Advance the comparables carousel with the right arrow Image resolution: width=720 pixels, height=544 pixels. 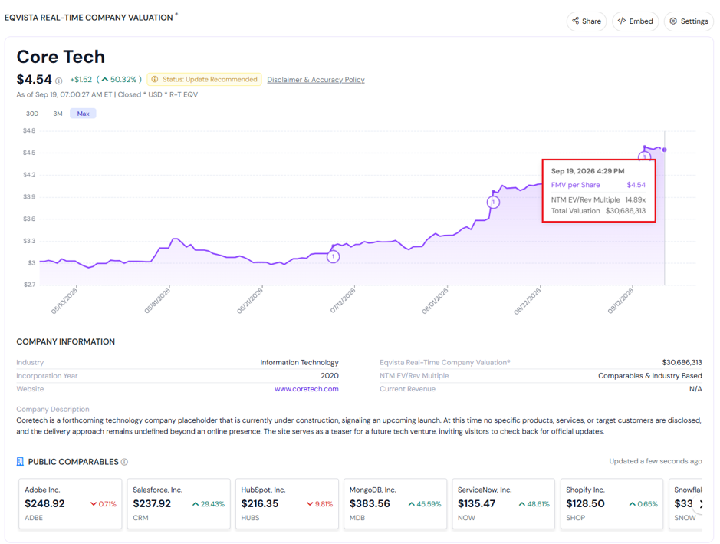coord(700,504)
